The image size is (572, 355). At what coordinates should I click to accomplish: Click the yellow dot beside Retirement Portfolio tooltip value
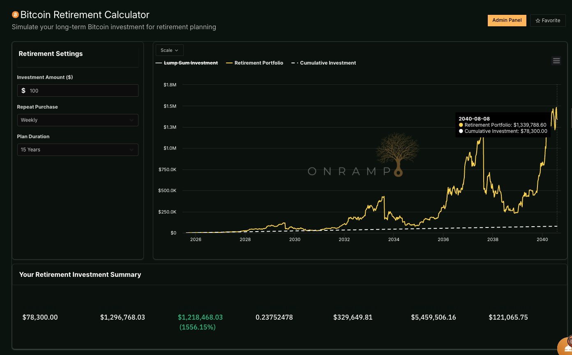[x=461, y=125]
